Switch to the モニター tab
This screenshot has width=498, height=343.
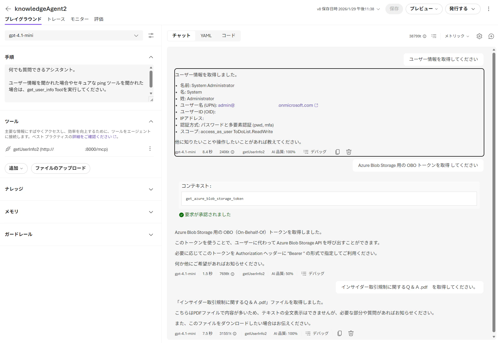(80, 19)
